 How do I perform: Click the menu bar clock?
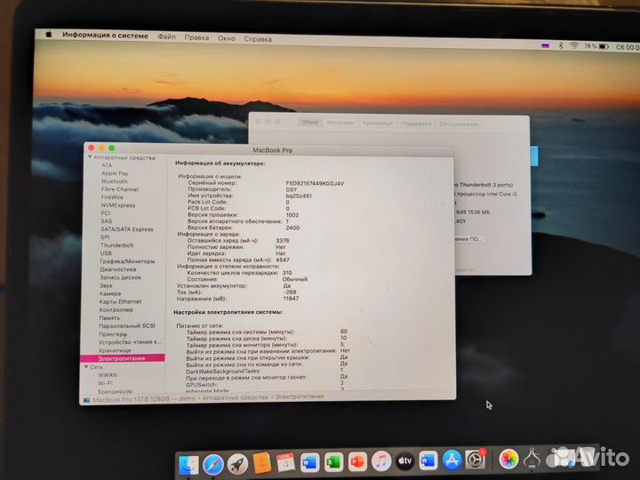pos(628,47)
